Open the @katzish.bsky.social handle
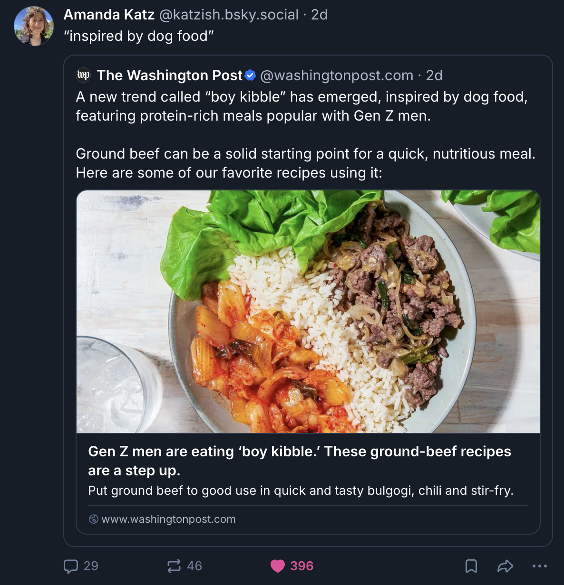This screenshot has width=564, height=585. (x=229, y=15)
